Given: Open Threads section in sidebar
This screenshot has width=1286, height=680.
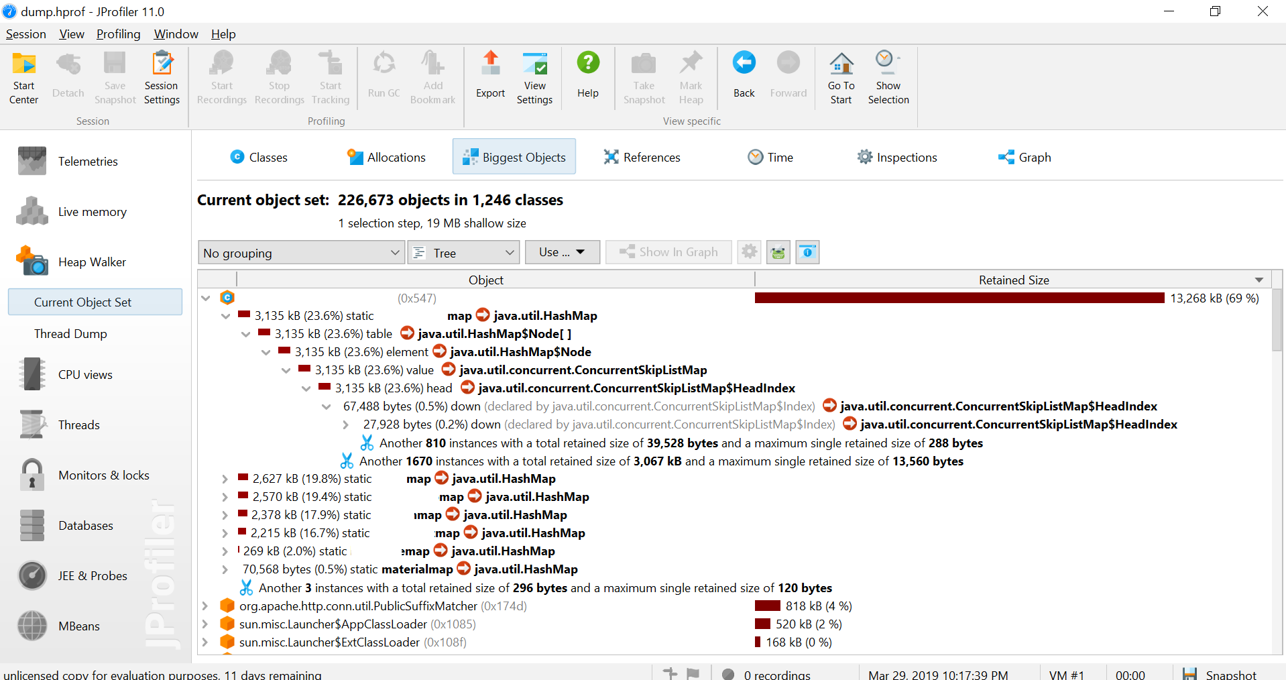Looking at the screenshot, I should coord(78,425).
